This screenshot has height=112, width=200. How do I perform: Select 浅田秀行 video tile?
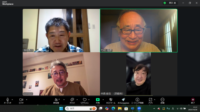(x=61, y=30)
